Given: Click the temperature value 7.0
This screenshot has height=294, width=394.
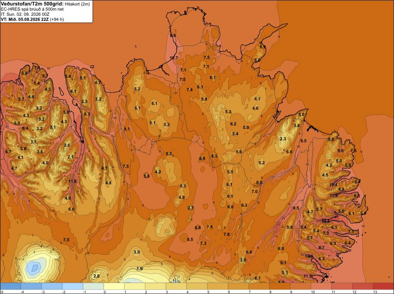Looking at the screenshot, I should [x=255, y=191].
